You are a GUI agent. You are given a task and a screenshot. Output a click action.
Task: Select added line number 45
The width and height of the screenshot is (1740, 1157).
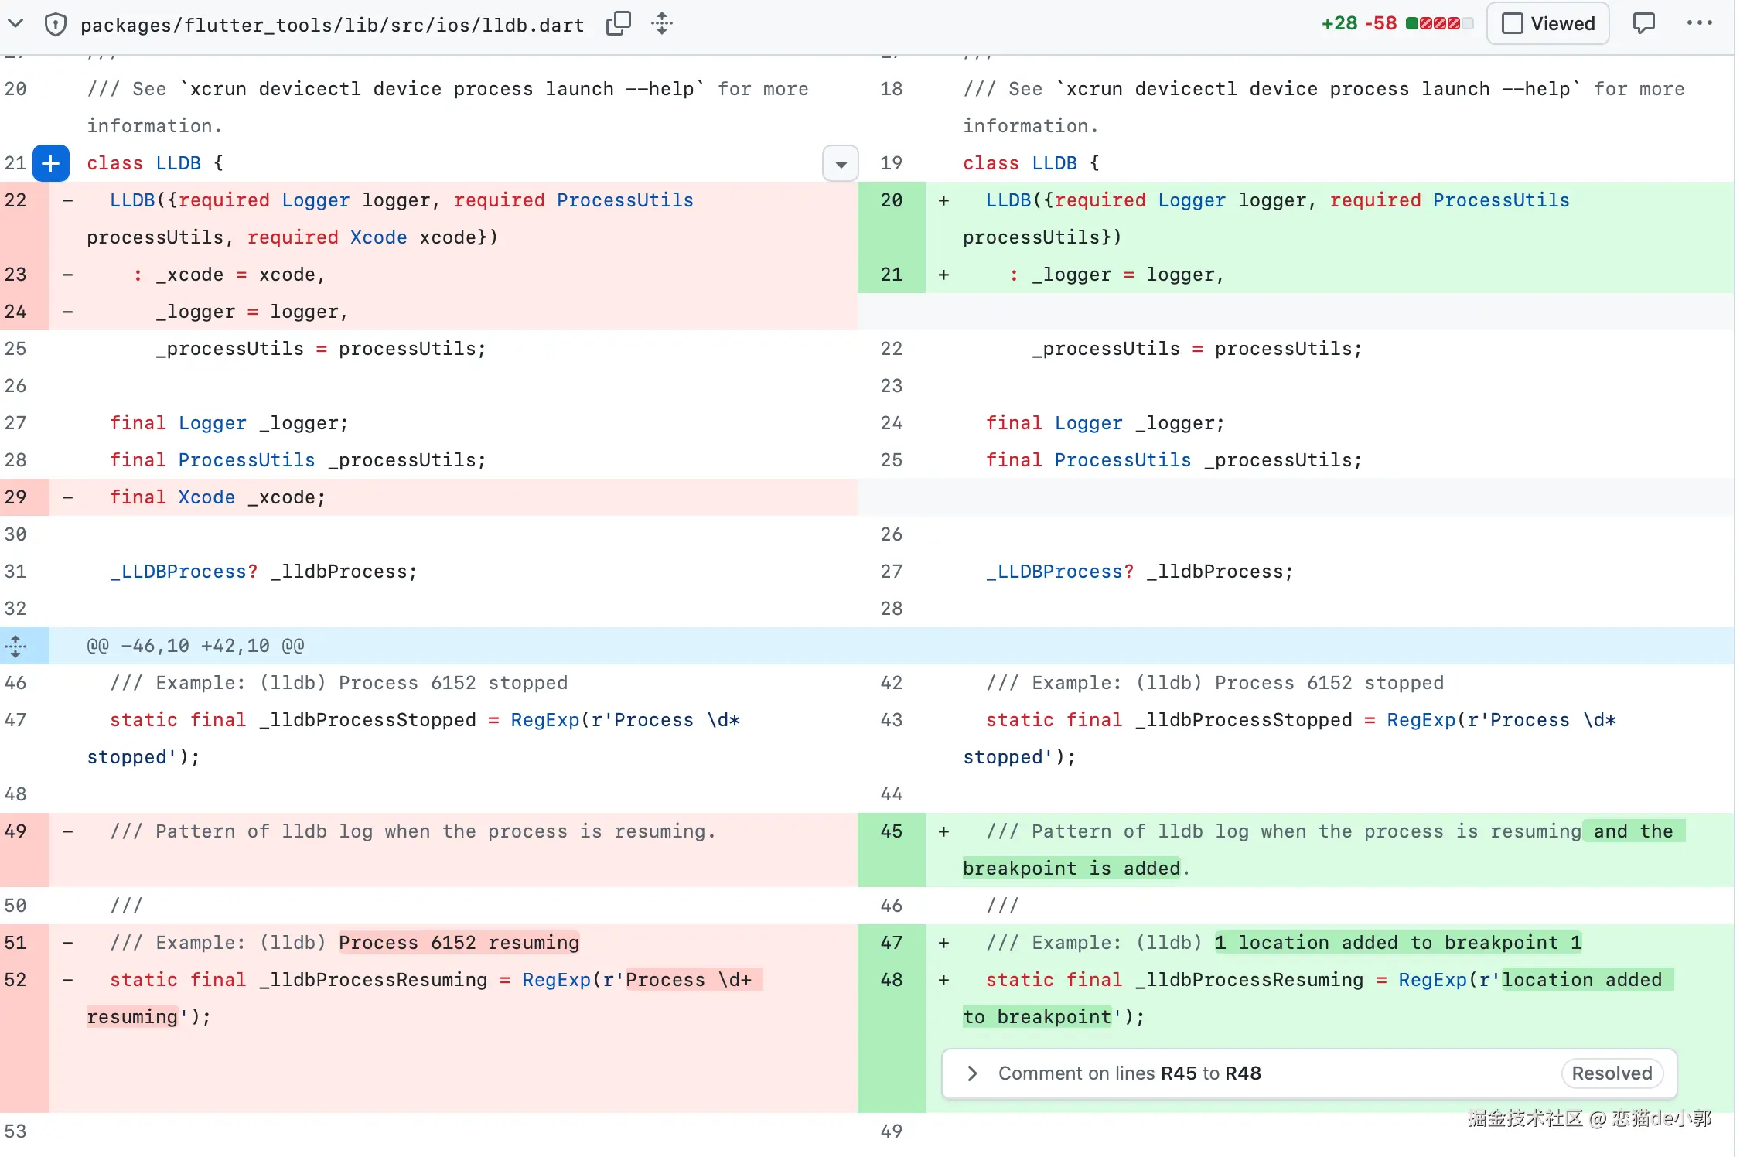[x=891, y=831]
